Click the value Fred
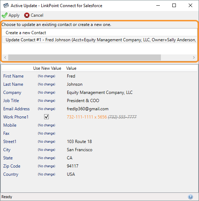The height and width of the screenshot is (201, 199). (71, 76)
